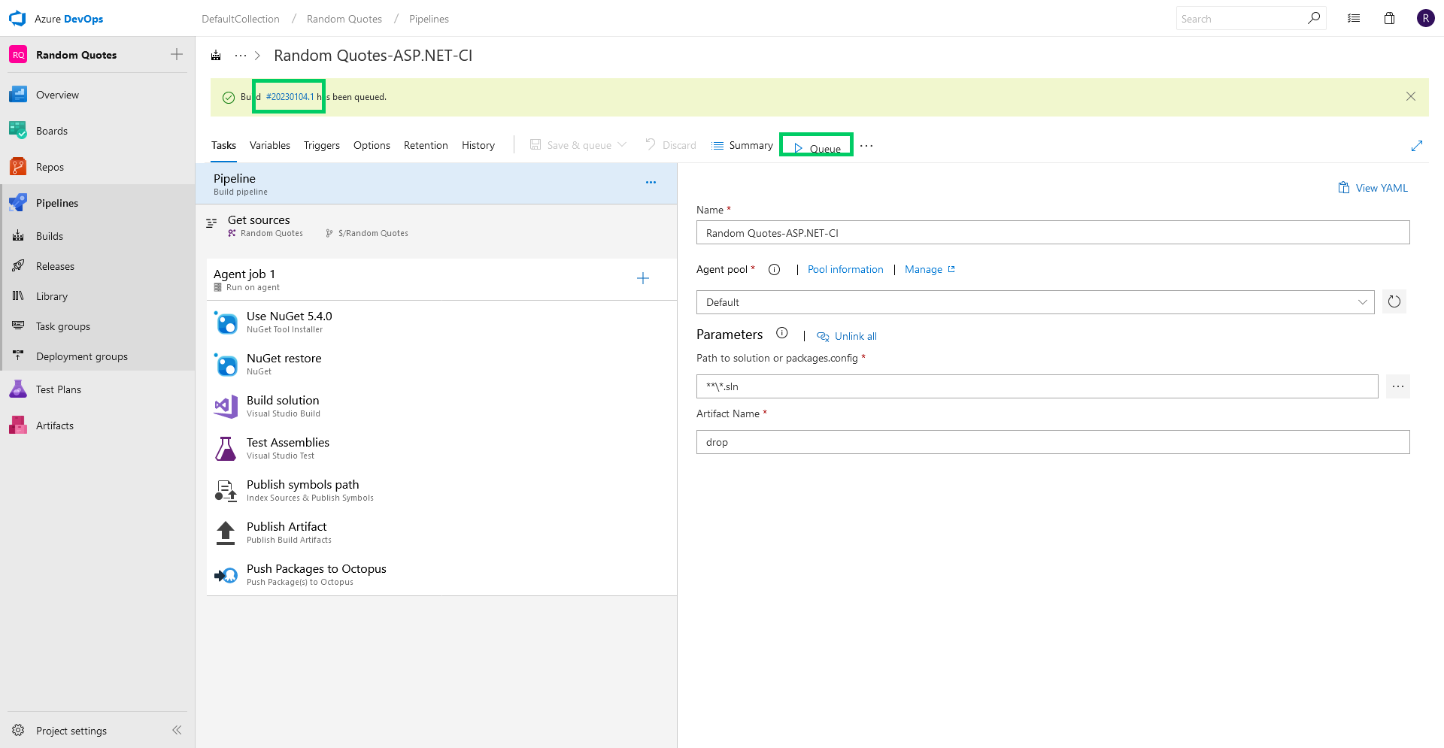Viewport: 1444px width, 748px height.
Task: Open Manage agent pool link
Action: click(930, 269)
